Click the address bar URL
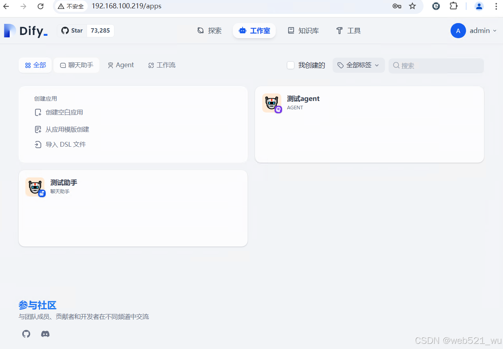The height and width of the screenshot is (349, 503). pos(126,6)
